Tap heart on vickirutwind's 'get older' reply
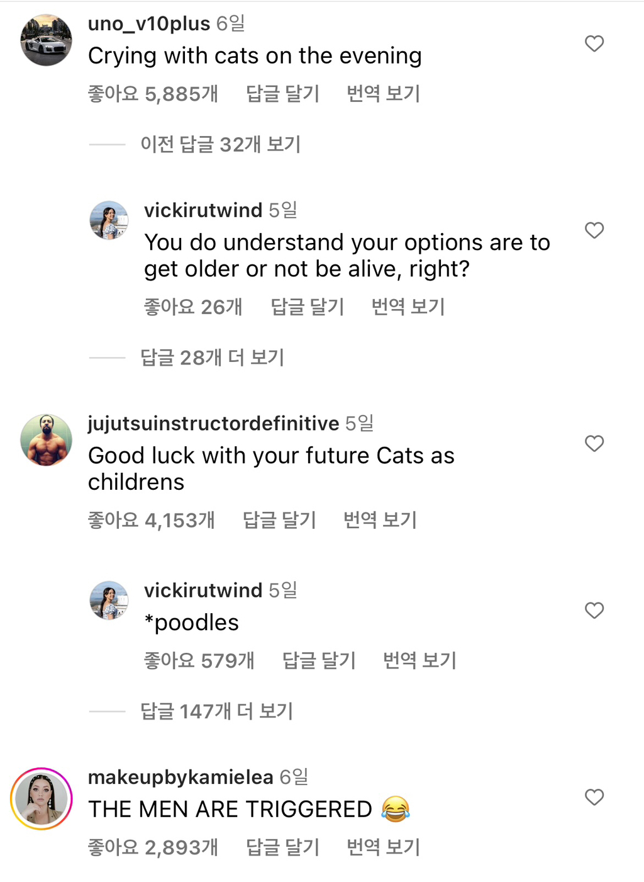 click(x=594, y=230)
